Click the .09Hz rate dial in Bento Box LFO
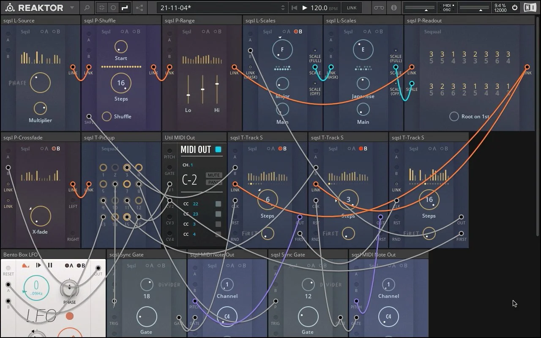541x338 pixels. tap(36, 287)
